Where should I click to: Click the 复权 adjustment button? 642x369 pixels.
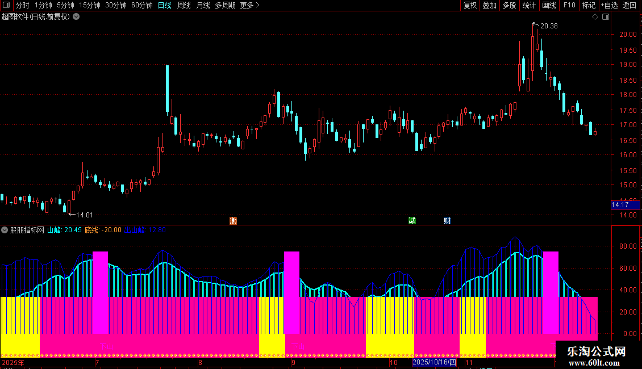tap(470, 5)
